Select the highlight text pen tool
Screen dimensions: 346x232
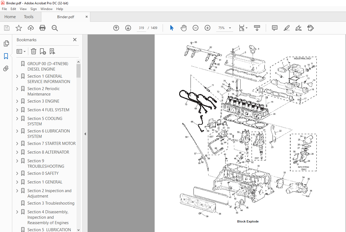(x=287, y=28)
